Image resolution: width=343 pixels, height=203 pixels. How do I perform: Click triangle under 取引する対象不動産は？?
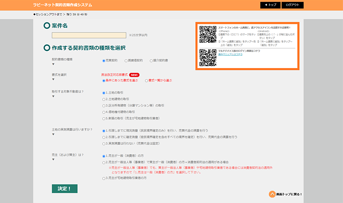[x=53, y=96]
